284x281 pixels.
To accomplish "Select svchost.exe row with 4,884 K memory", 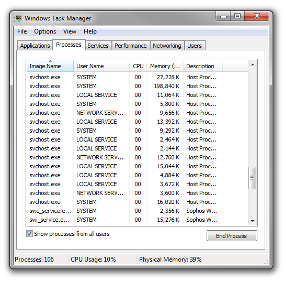I will click(x=137, y=175).
